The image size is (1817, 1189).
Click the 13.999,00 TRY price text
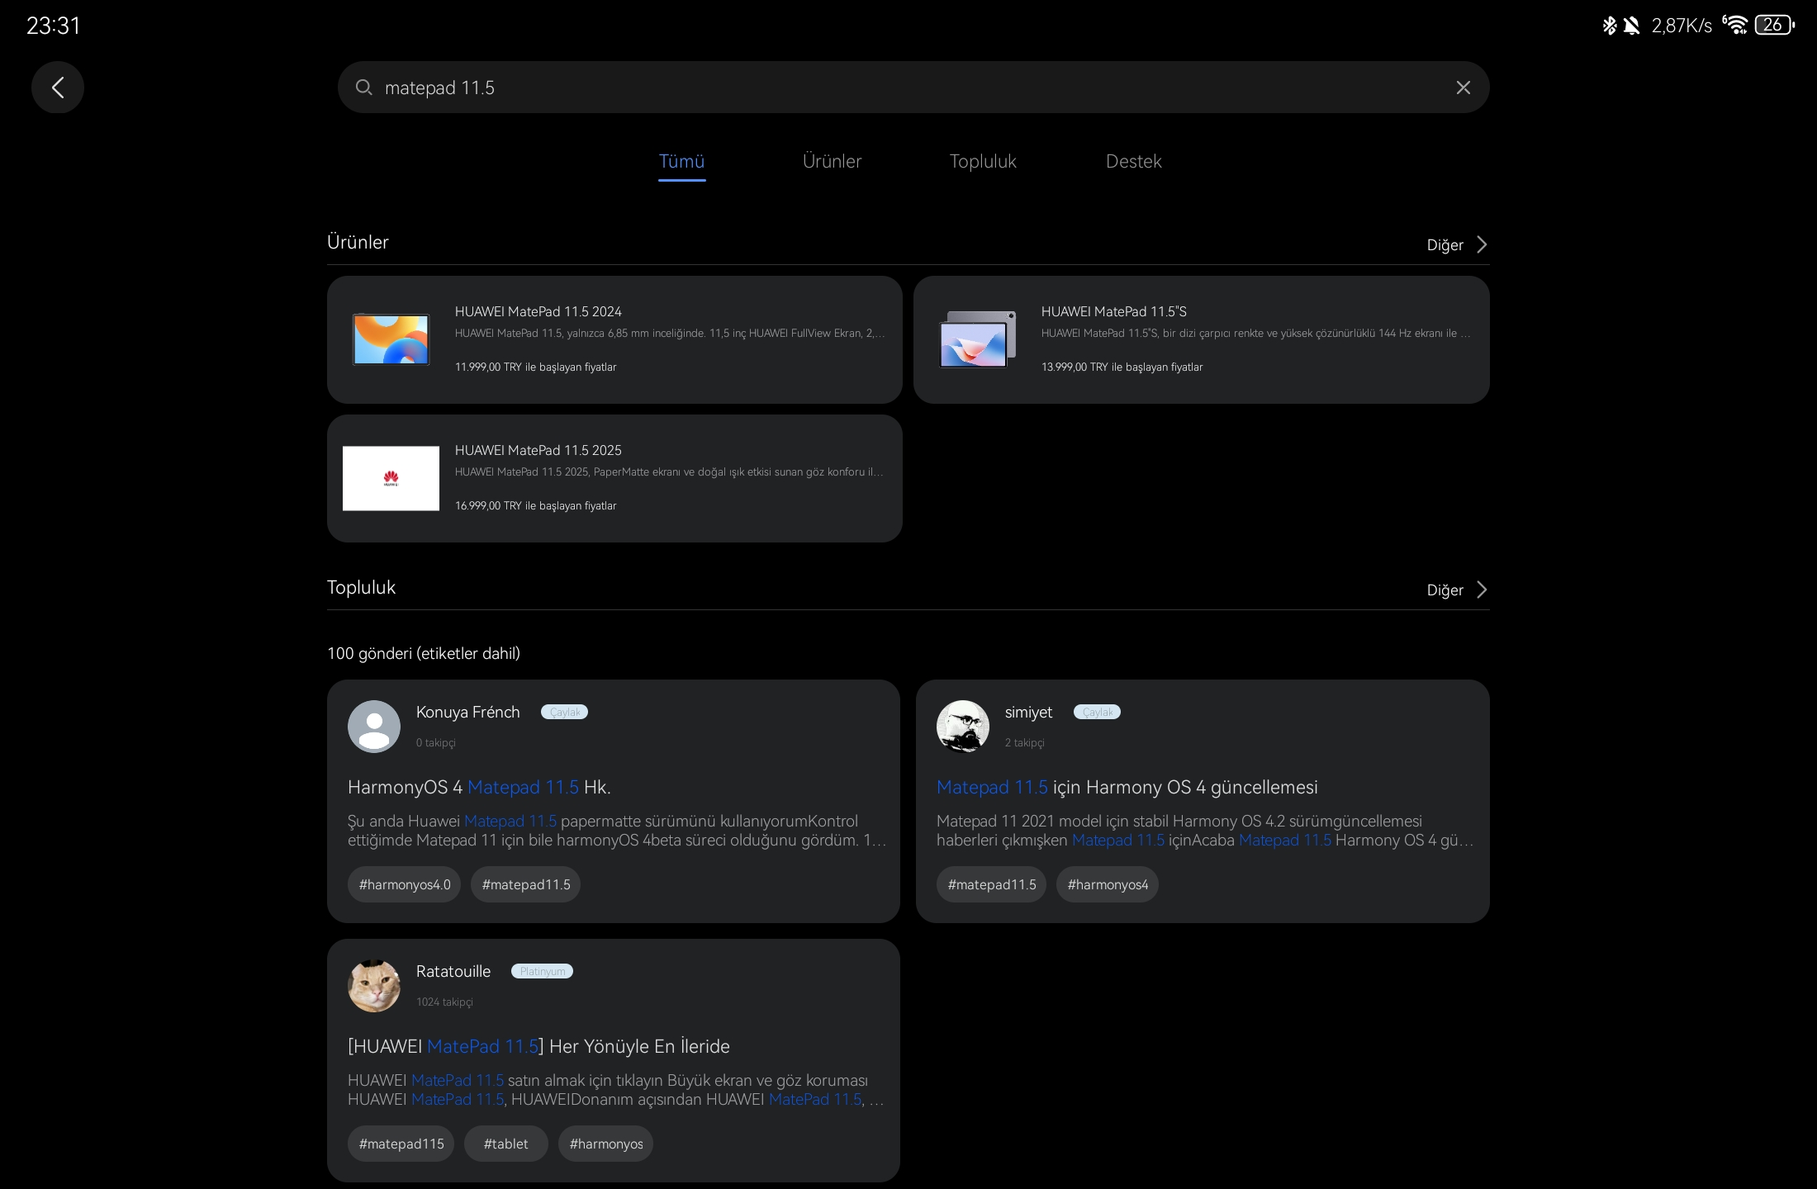pyautogui.click(x=1122, y=367)
